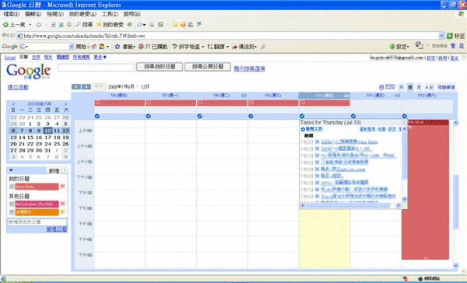Open the 檔案 (File) menu

(12, 14)
